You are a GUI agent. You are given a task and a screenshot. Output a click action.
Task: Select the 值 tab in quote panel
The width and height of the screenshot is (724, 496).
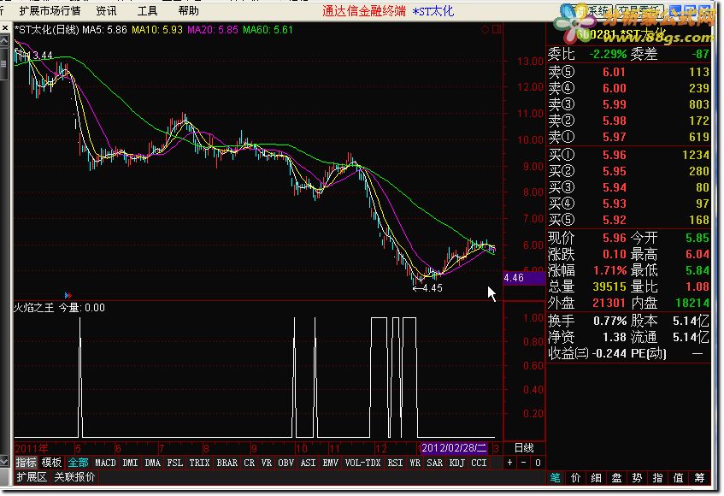tap(679, 478)
